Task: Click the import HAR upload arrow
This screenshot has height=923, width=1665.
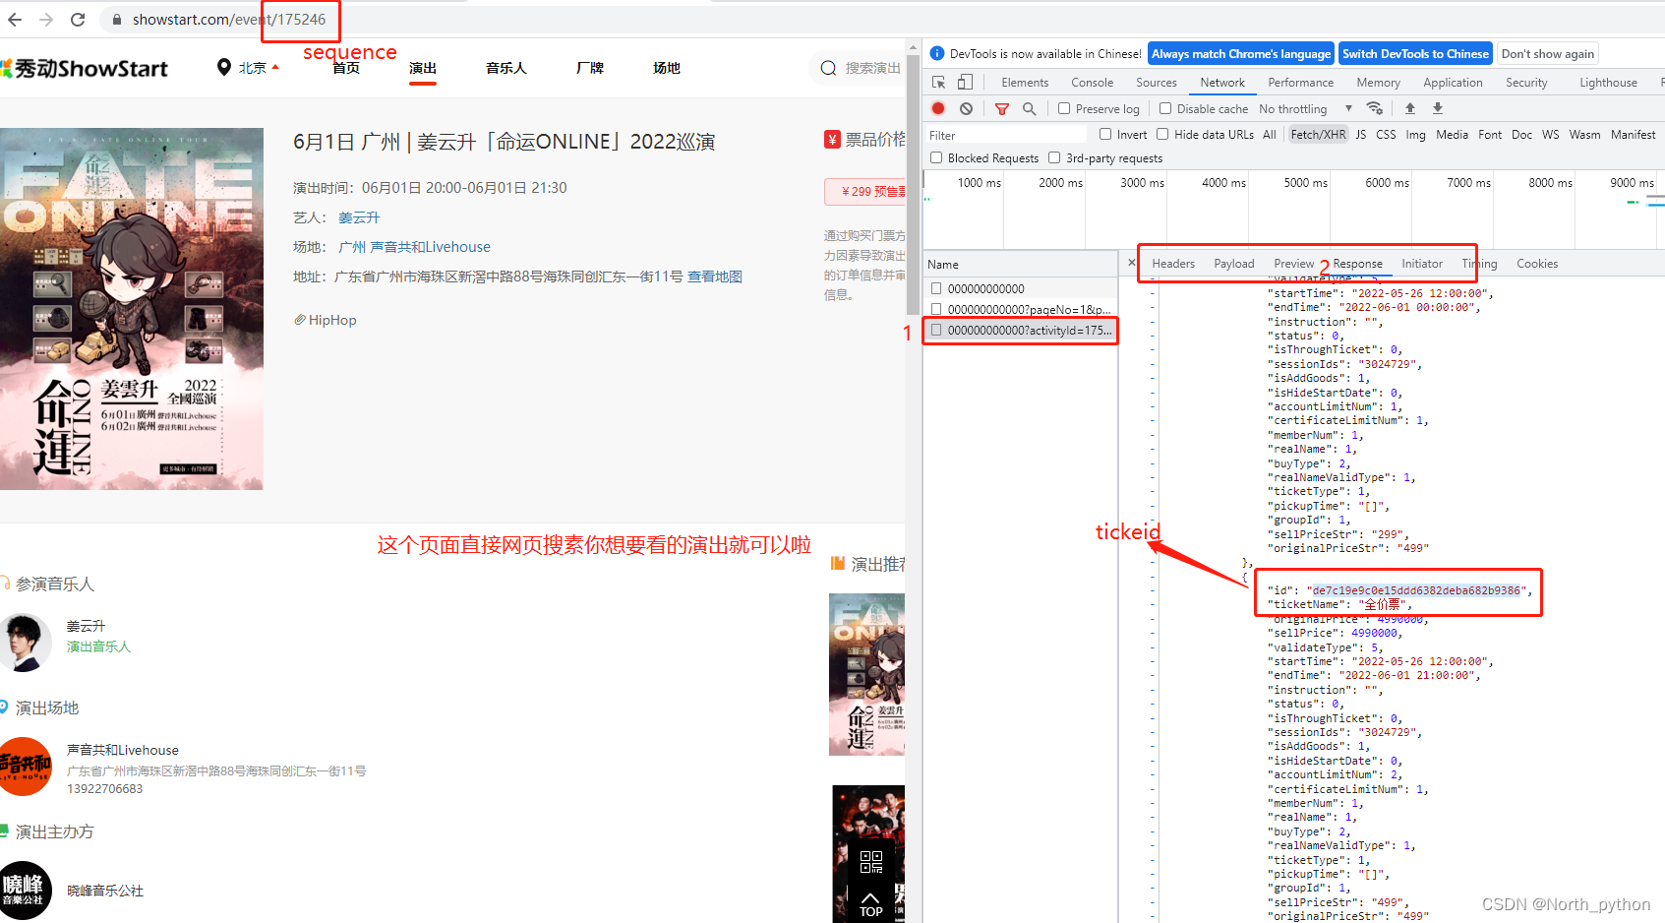Action: pos(1410,108)
